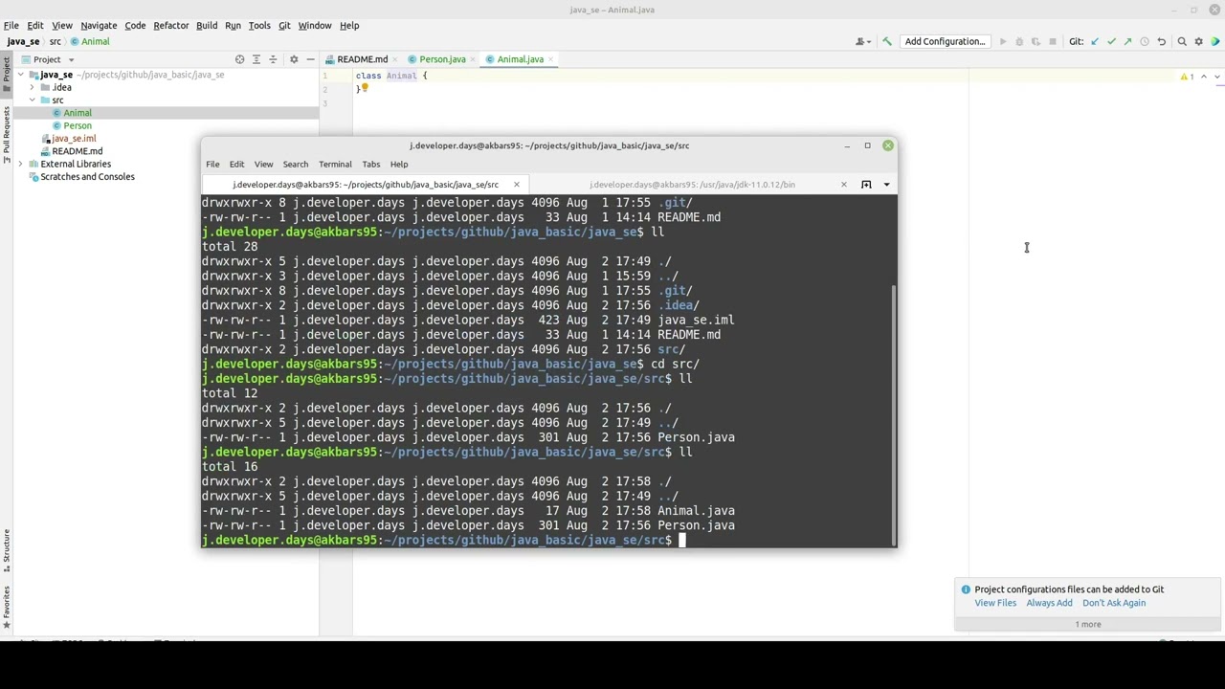This screenshot has height=689, width=1225.
Task: Collapse the java_se root node
Action: [20, 75]
